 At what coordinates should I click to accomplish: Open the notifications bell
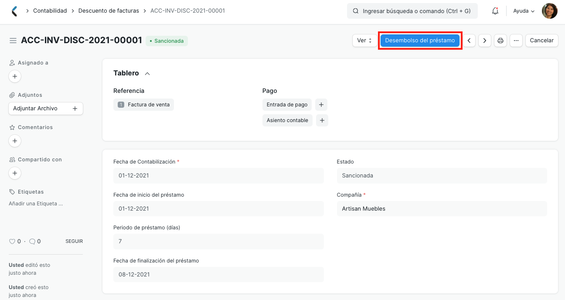(495, 11)
